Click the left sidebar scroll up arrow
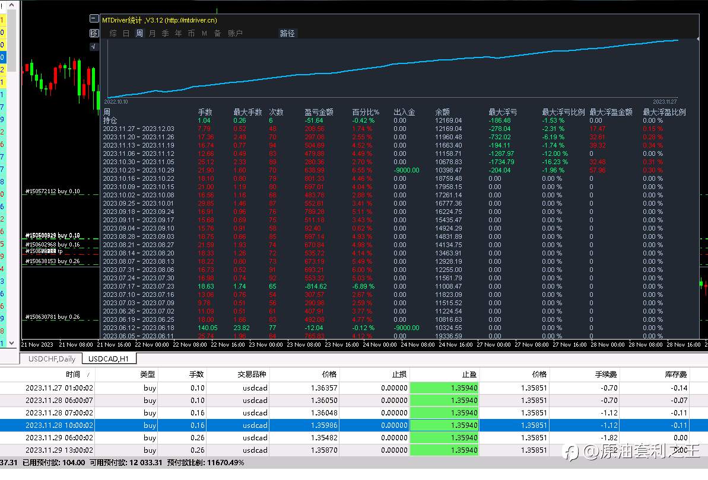708x480 pixels. (12, 5)
